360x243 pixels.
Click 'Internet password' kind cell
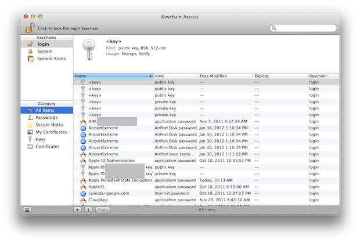coord(172,193)
